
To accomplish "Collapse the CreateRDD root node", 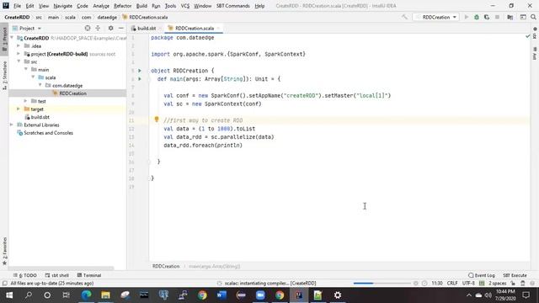I will (13, 38).
